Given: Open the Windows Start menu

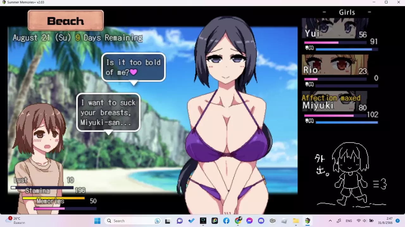Looking at the screenshot, I should coord(97,221).
